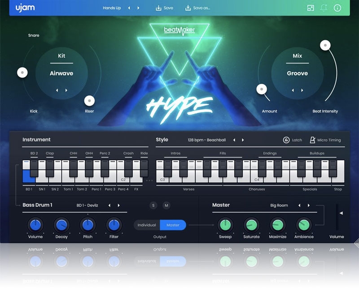The image size is (359, 288).
Task: Select next Style after 128 bpm Beachball
Action: 243,140
